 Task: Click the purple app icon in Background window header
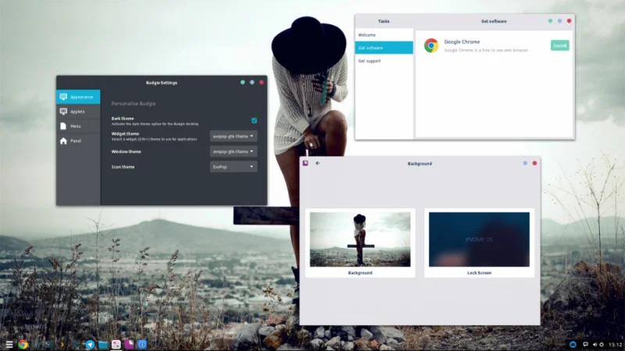click(x=305, y=163)
